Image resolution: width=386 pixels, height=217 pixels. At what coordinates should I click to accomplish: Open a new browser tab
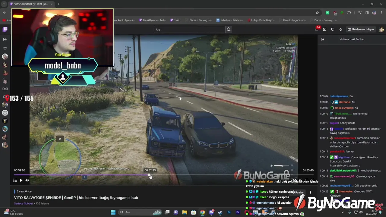click(x=59, y=4)
